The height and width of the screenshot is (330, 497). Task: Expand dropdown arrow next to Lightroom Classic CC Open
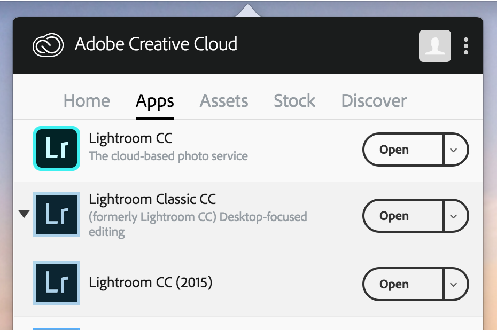[455, 216]
